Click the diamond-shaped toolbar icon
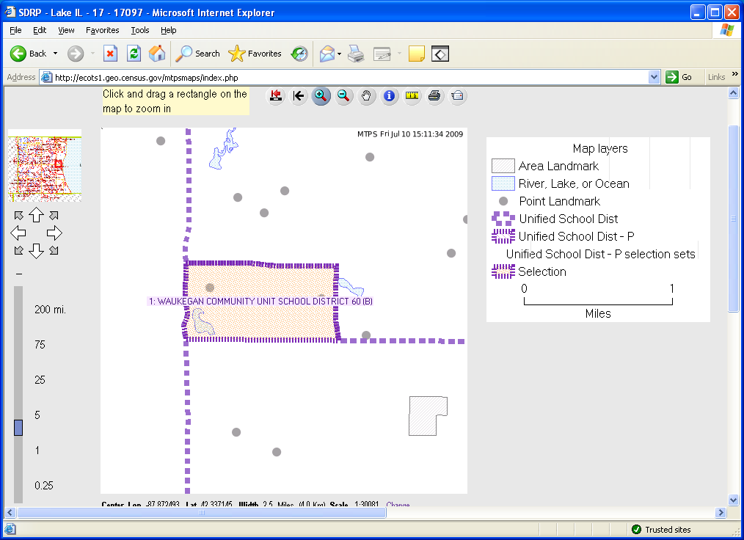 440,54
